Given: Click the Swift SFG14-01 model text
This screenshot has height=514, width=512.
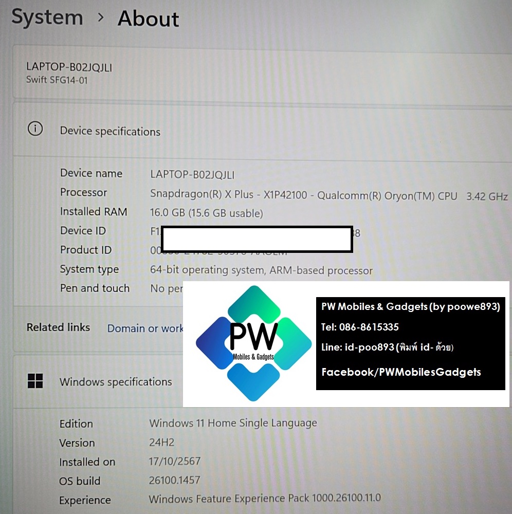Looking at the screenshot, I should [x=57, y=80].
